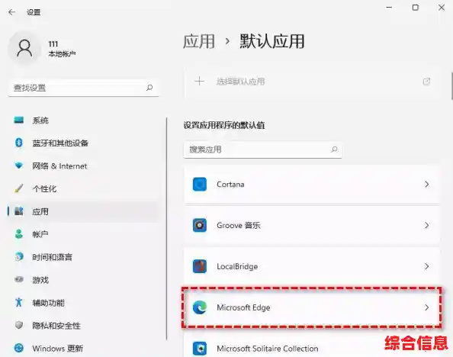This screenshot has width=453, height=357.
Task: Click the plus icon beside 选择默认应用
Action: pyautogui.click(x=199, y=81)
